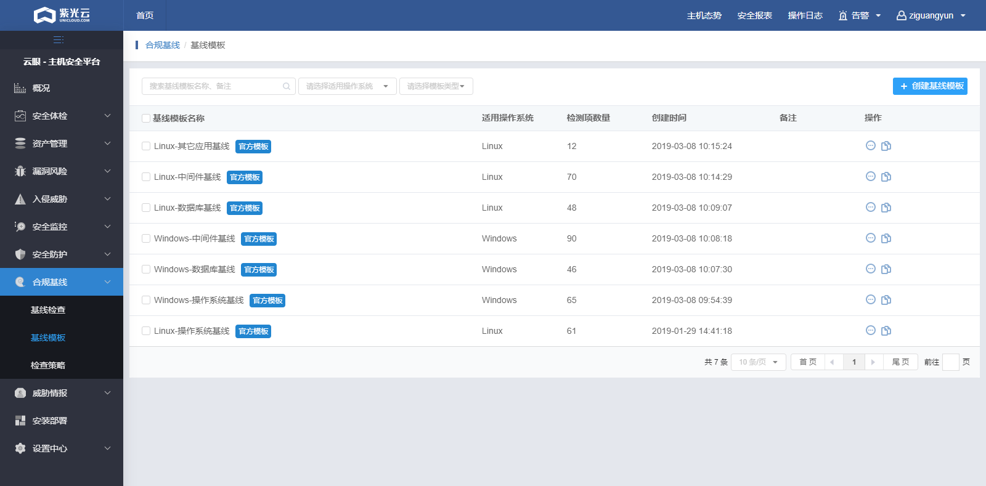Expand the 告警 dropdown arrow
This screenshot has height=486, width=986.
(878, 15)
